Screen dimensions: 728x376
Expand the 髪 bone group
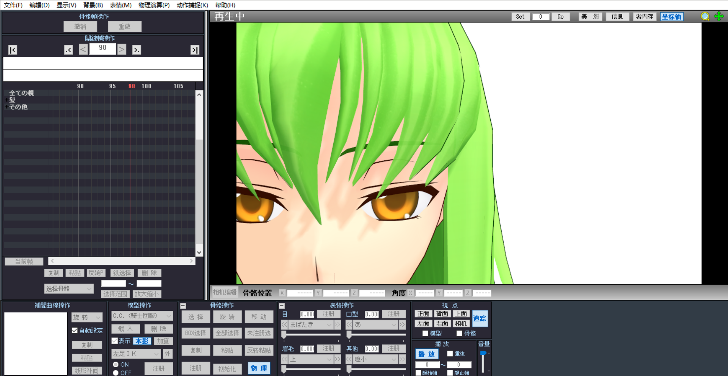6,100
